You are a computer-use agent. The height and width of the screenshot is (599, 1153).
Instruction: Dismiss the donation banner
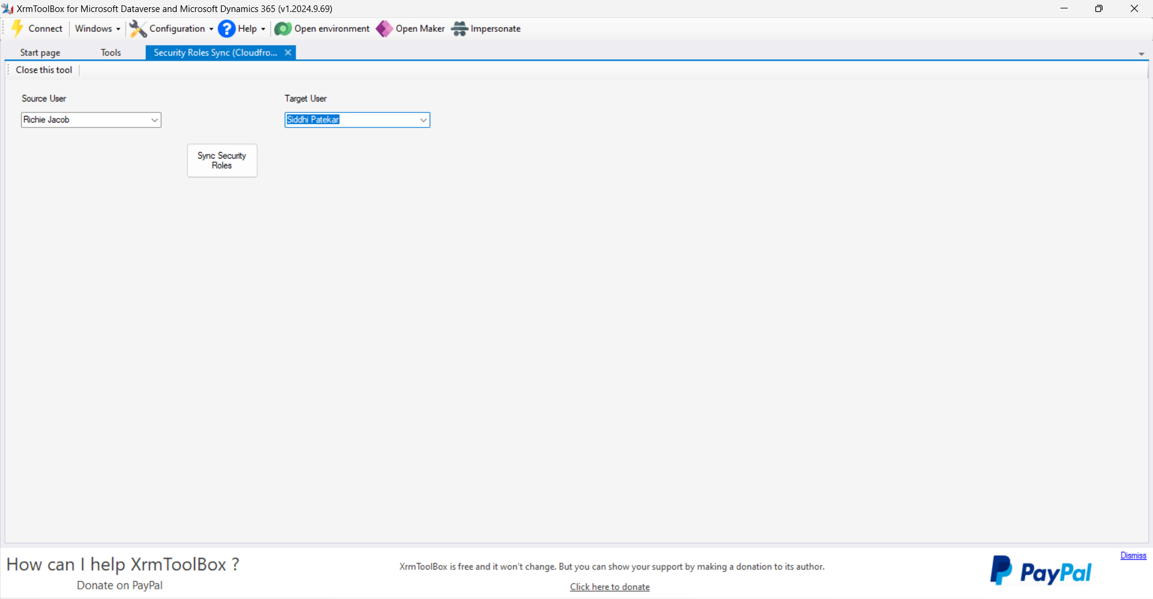coord(1133,555)
